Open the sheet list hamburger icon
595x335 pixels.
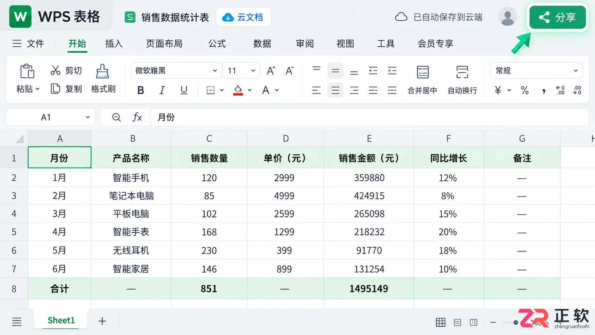coord(17,322)
